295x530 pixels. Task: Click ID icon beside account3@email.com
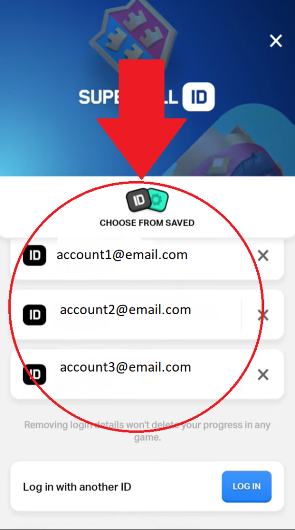(35, 374)
